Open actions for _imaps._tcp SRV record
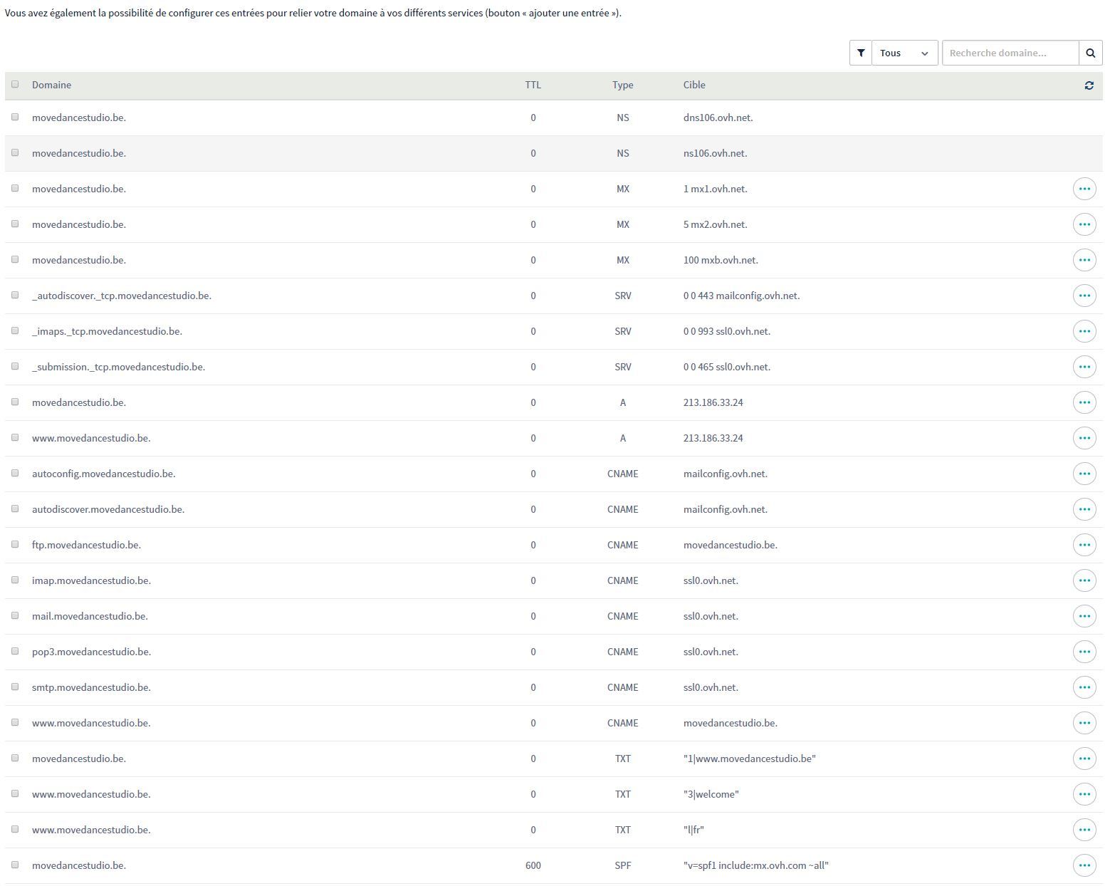 point(1084,331)
